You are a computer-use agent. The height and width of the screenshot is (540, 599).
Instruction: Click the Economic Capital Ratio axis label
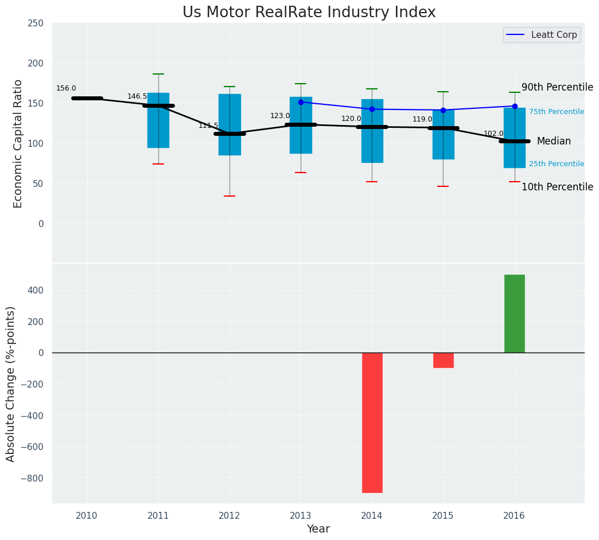tap(18, 143)
